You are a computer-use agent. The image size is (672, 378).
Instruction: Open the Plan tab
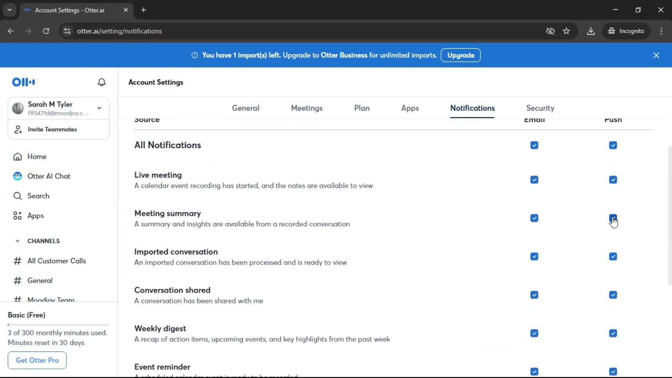(x=362, y=108)
